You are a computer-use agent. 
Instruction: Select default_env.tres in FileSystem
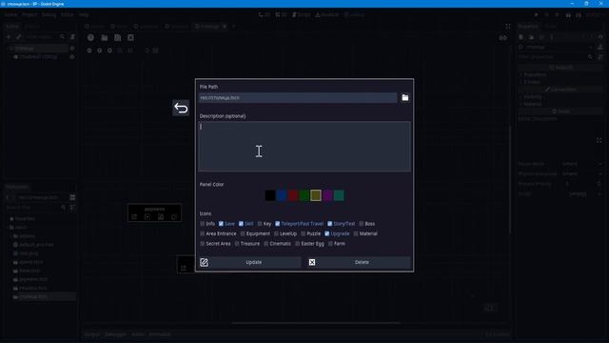(x=36, y=245)
